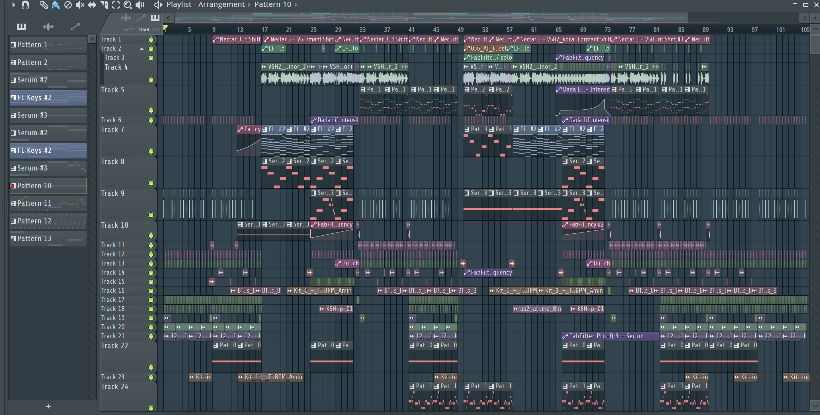Viewport: 820px width, 415px height.
Task: Show audio clips in the picker panel
Action: (x=48, y=27)
